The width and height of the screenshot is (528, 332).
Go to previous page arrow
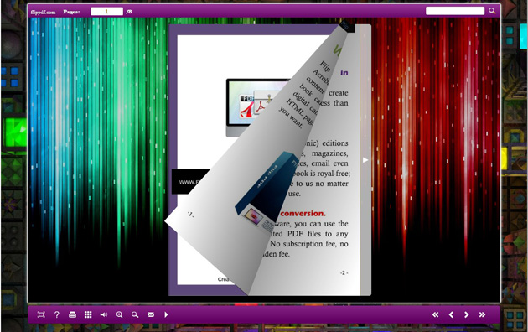tap(451, 314)
